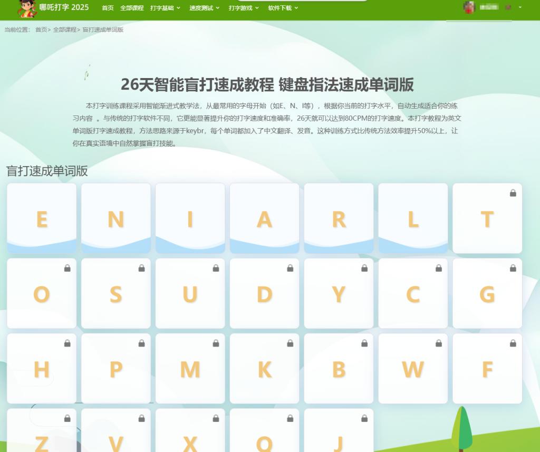The width and height of the screenshot is (540, 452).
Task: Click the lock icon on the J card
Action: (364, 418)
